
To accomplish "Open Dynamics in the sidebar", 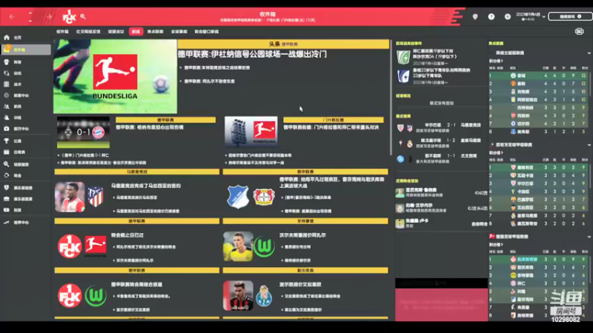I will [7, 73].
